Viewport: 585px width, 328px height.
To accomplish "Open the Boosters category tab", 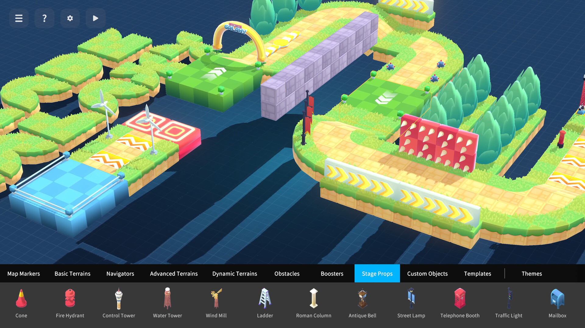I will click(332, 274).
